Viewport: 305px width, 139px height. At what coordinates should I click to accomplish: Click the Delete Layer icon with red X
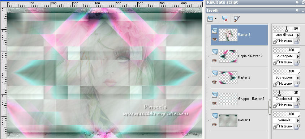(225, 19)
